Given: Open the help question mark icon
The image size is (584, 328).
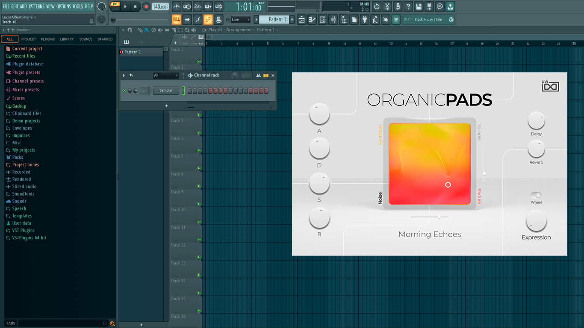Looking at the screenshot, I should 408,6.
